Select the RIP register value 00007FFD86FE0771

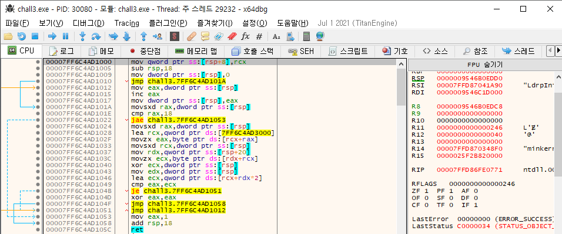[470, 170]
